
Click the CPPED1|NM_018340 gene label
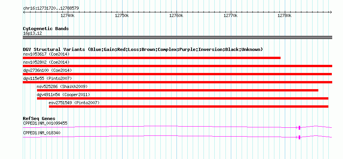tap(42, 133)
